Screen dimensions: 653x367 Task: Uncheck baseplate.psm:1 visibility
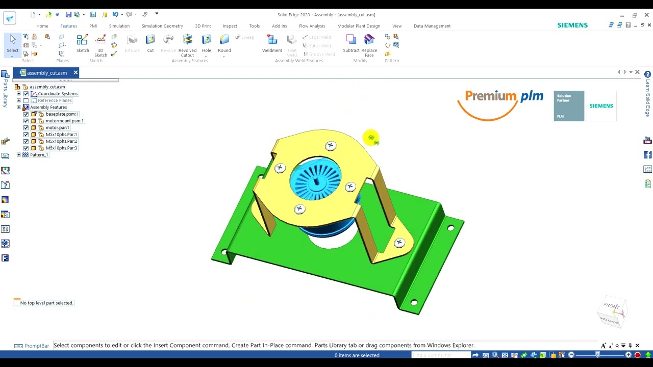click(x=26, y=114)
